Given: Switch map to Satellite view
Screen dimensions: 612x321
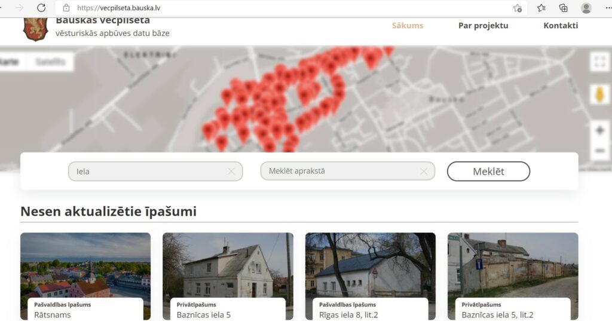Looking at the screenshot, I should (x=50, y=62).
